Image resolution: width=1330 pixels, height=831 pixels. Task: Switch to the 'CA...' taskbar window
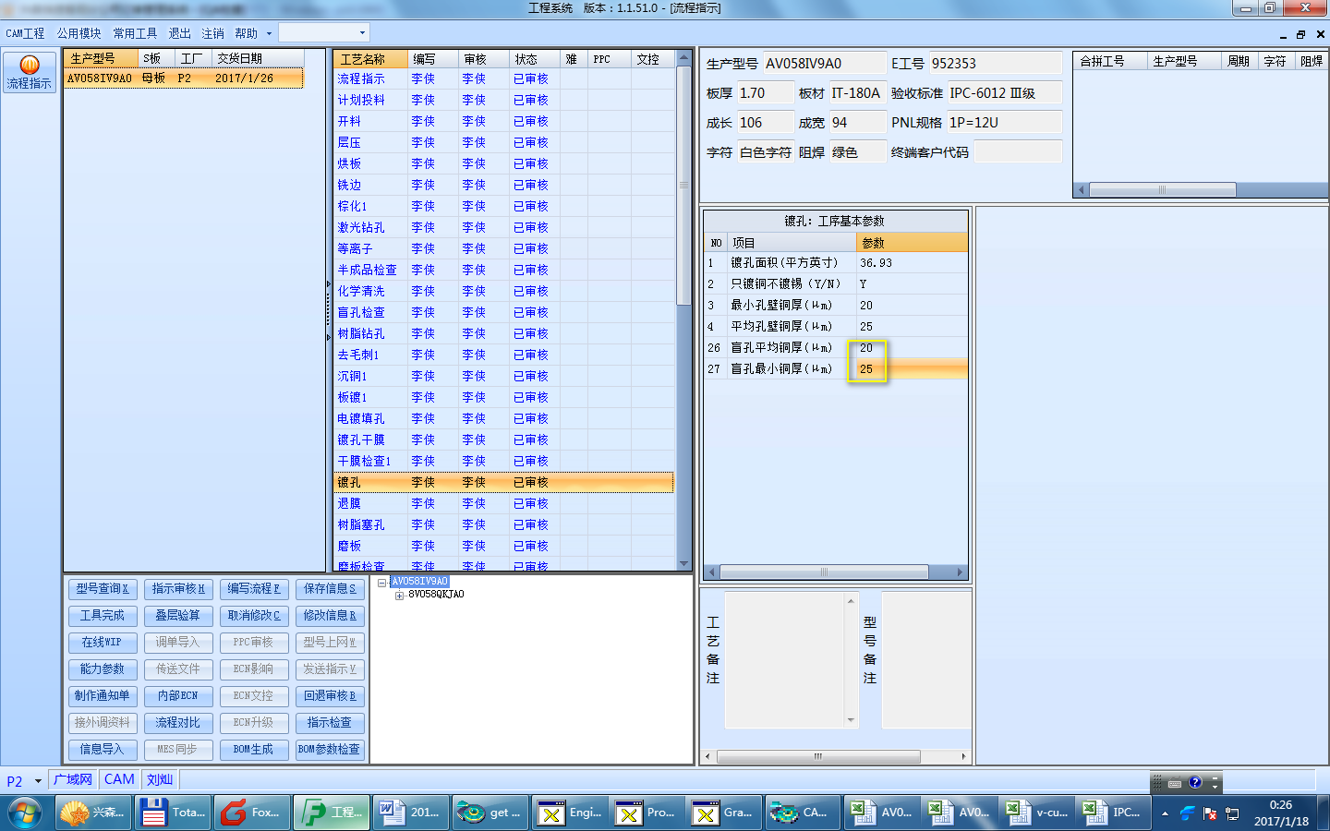tap(802, 813)
